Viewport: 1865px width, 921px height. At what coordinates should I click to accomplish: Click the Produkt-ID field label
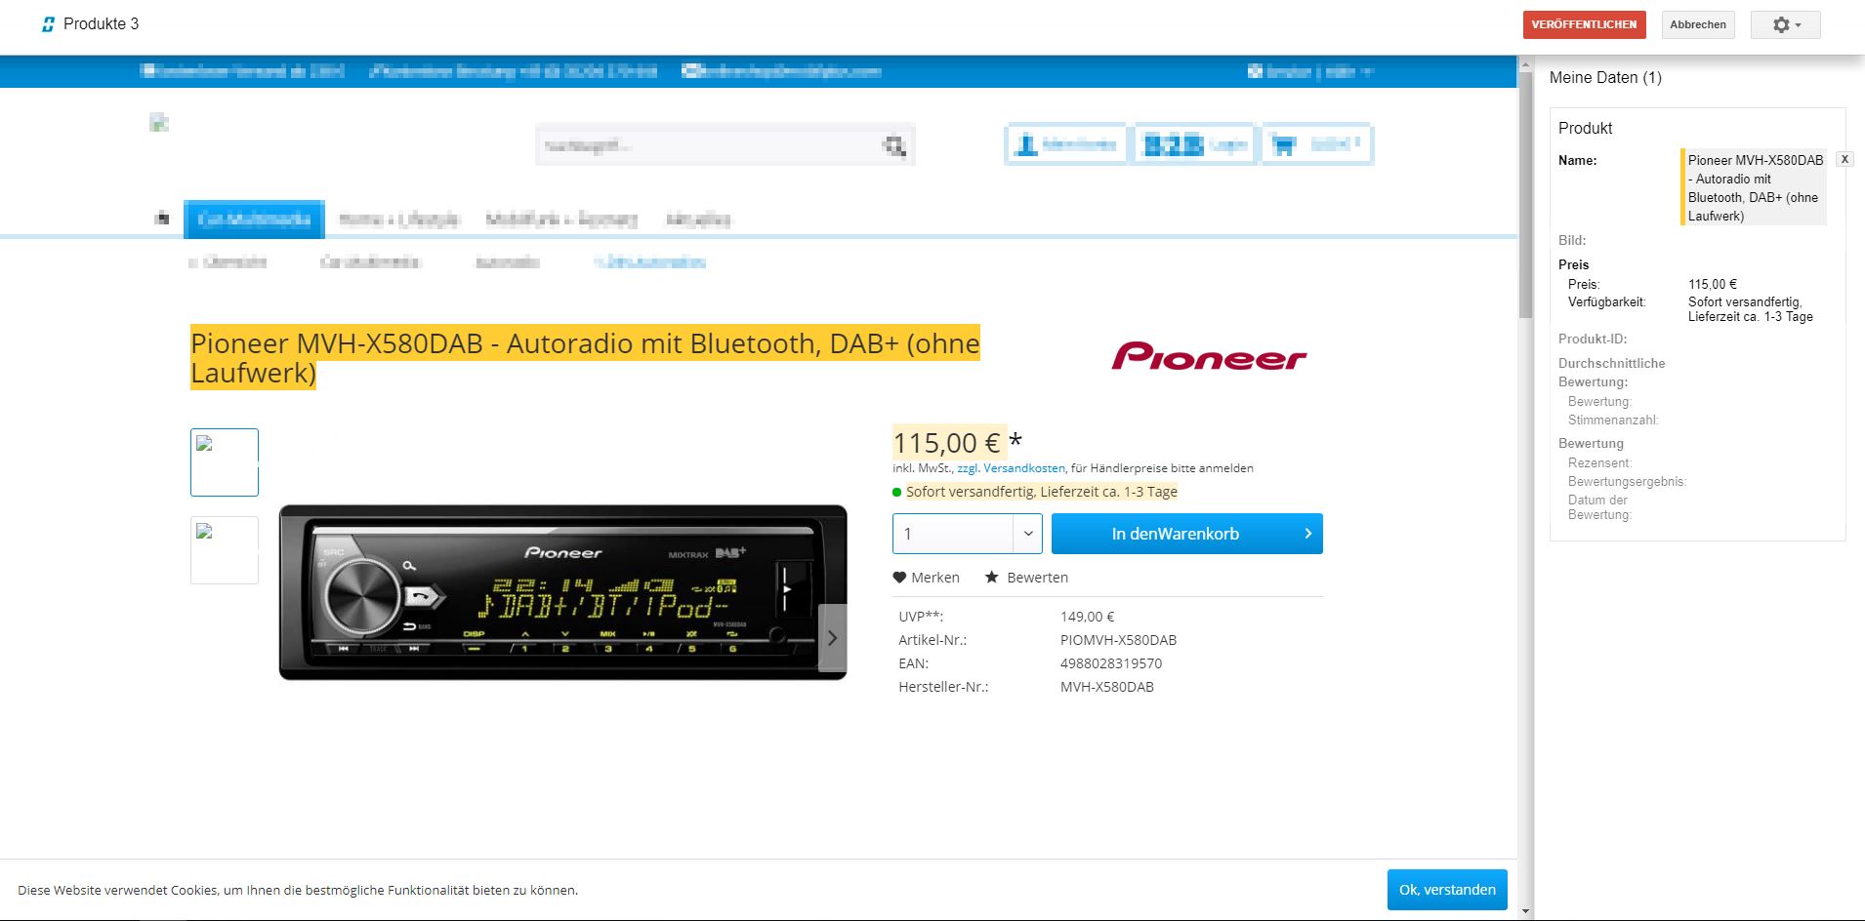pos(1593,339)
